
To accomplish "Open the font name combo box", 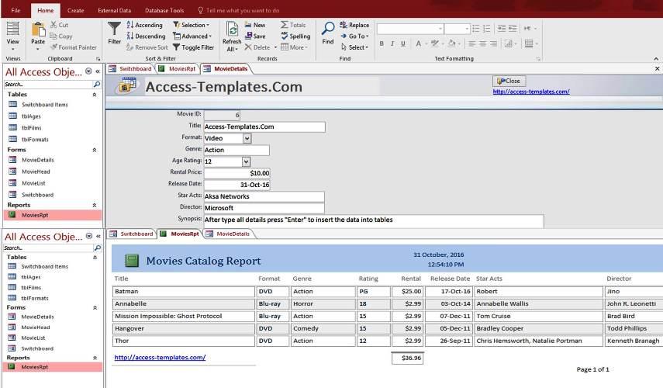I will point(410,29).
